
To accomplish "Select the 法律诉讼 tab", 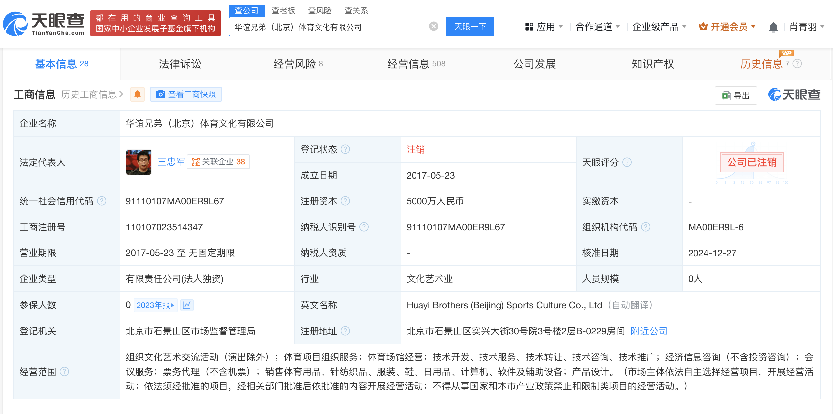I will (x=180, y=64).
